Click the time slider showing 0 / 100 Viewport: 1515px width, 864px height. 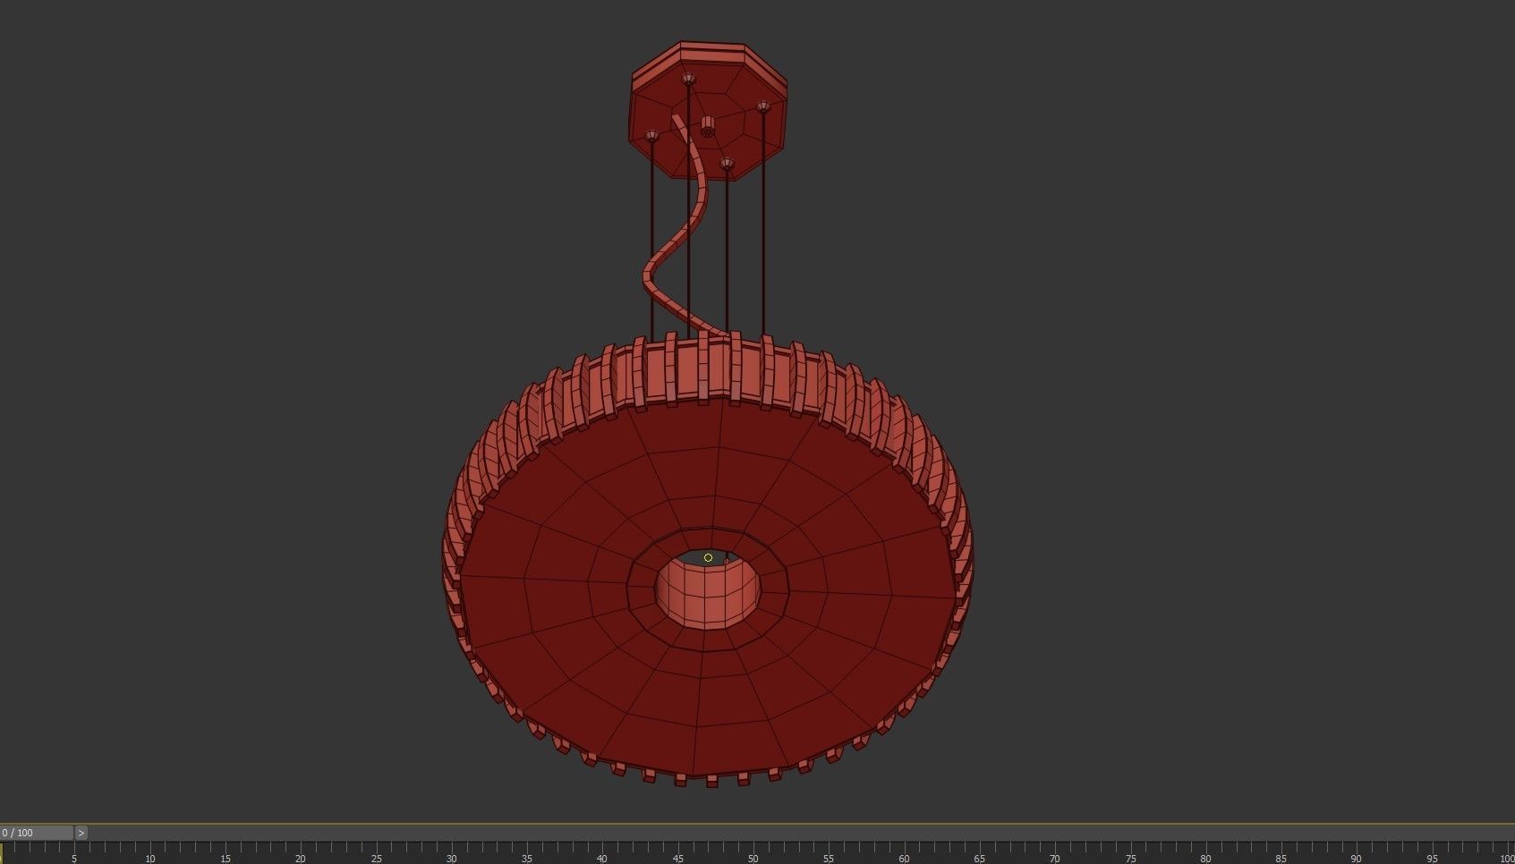[37, 833]
